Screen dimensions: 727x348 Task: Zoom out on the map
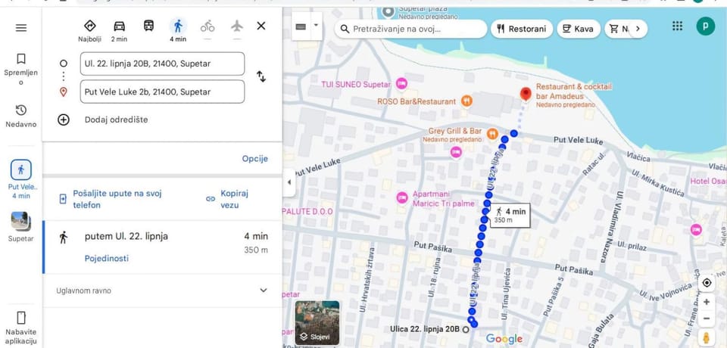[706, 318]
